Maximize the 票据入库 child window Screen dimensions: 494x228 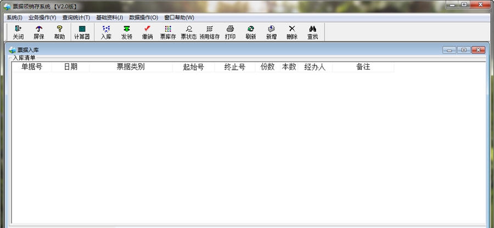point(464,50)
